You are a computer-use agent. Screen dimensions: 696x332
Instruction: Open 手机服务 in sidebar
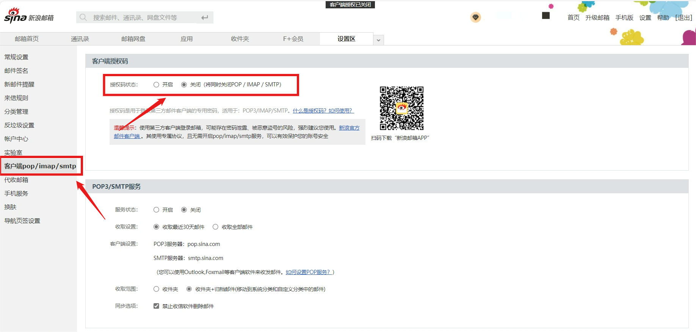pos(16,193)
